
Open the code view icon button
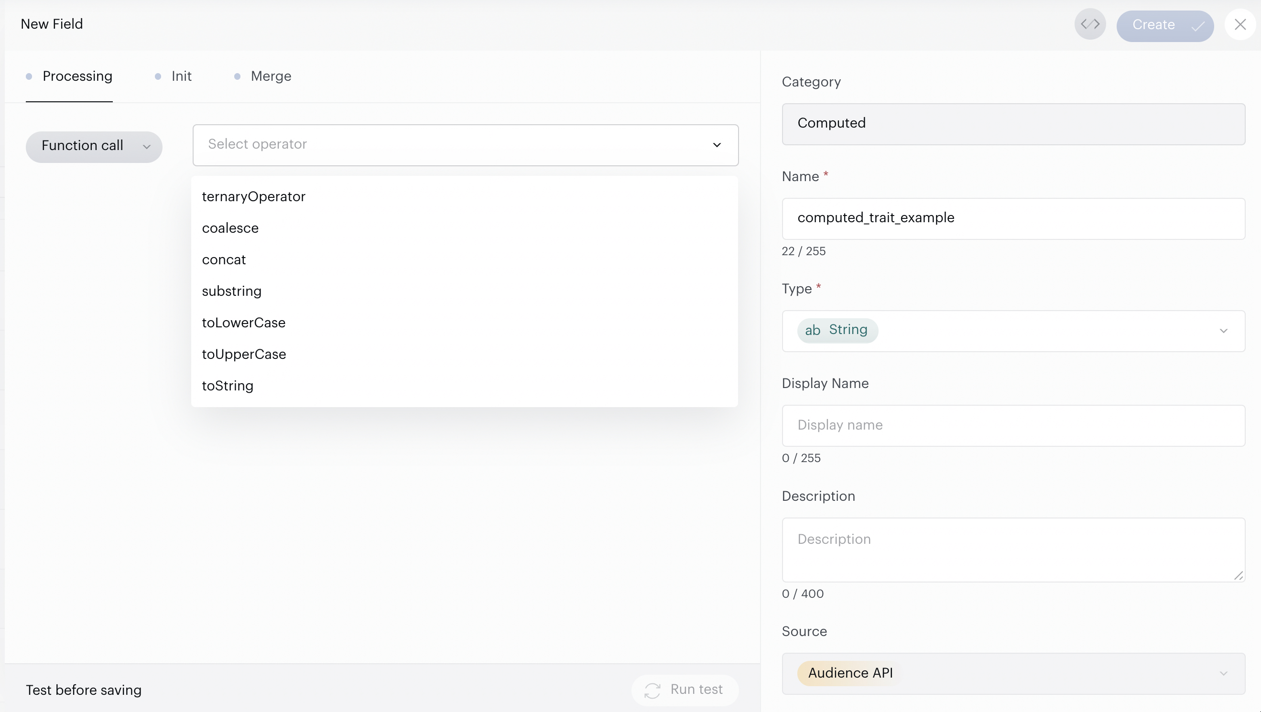tap(1090, 24)
